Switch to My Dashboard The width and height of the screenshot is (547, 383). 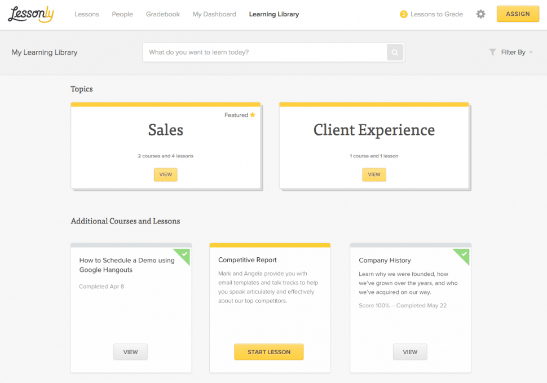[214, 14]
